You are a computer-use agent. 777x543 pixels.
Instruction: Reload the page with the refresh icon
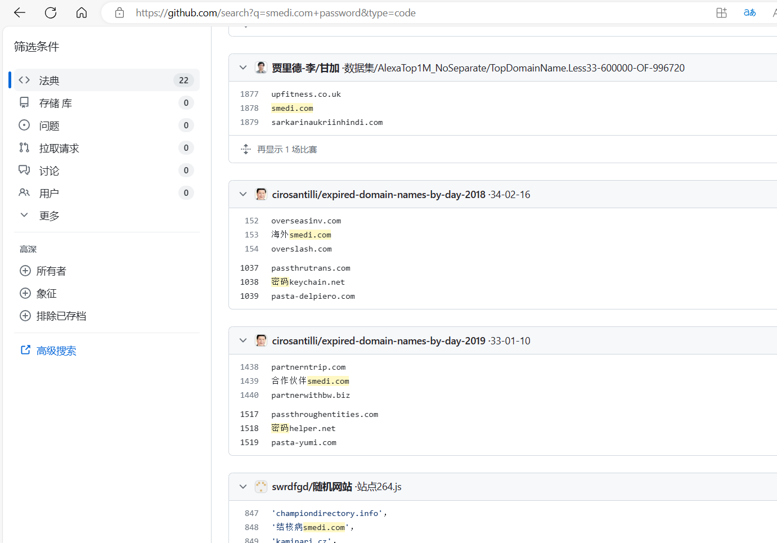(51, 12)
